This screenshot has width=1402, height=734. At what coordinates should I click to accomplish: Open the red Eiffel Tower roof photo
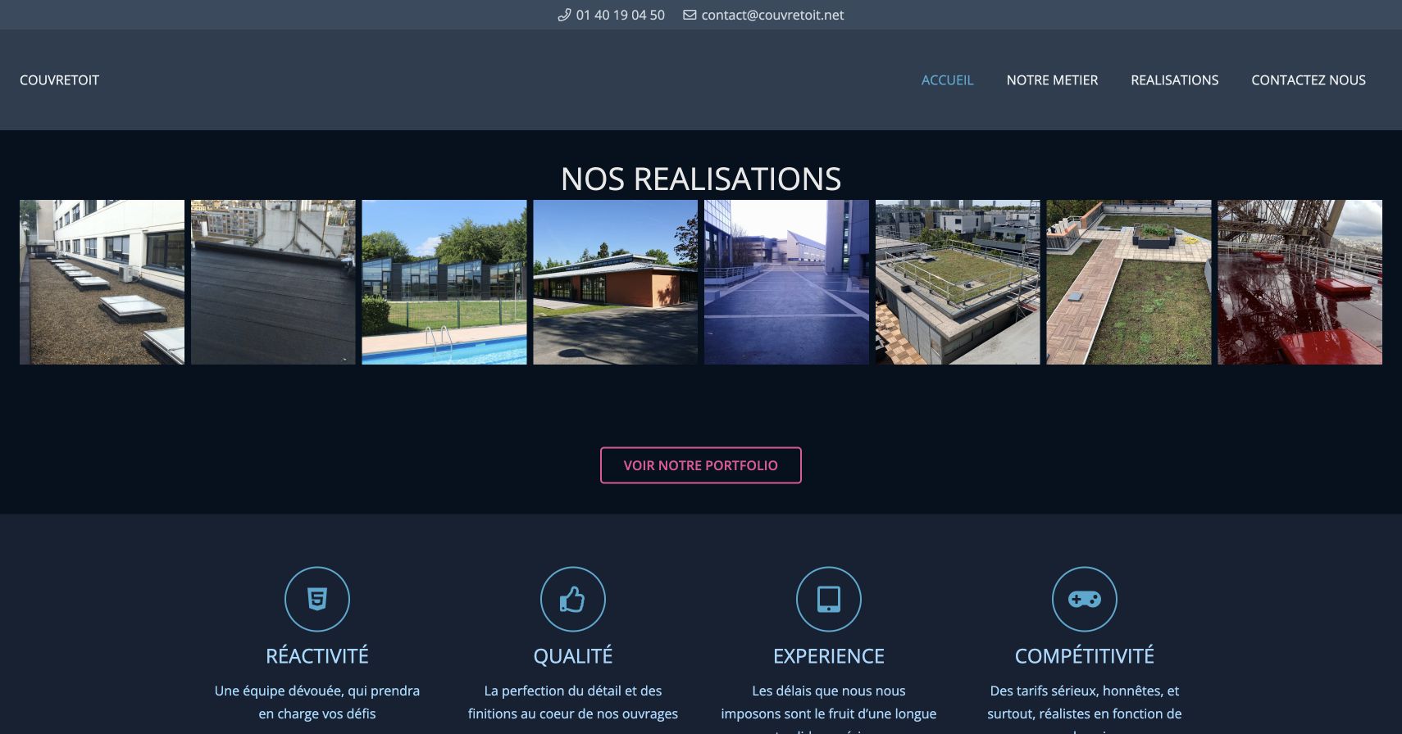[1300, 282]
